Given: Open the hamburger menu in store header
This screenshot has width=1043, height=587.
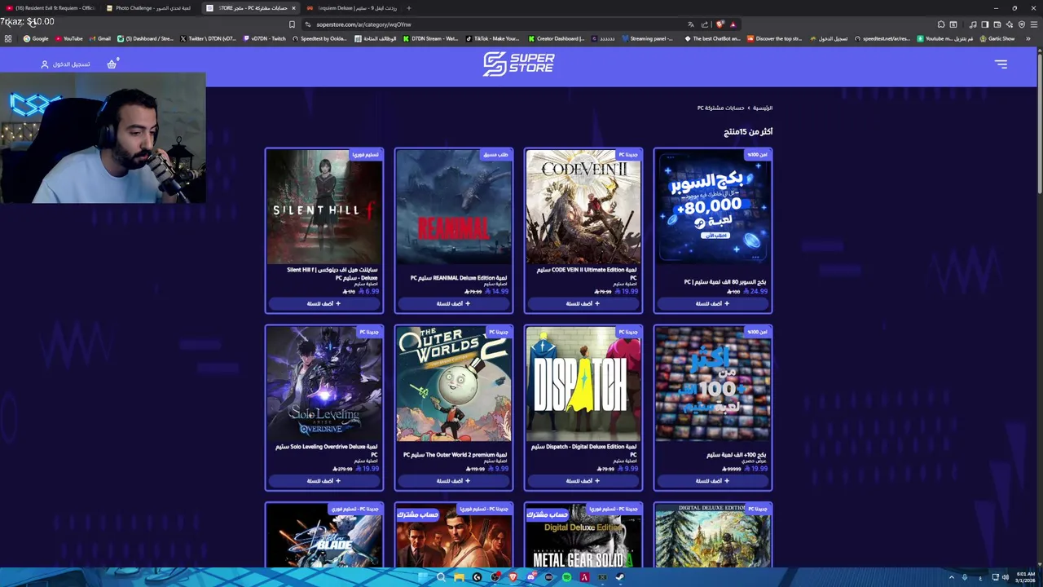Looking at the screenshot, I should (x=1001, y=64).
